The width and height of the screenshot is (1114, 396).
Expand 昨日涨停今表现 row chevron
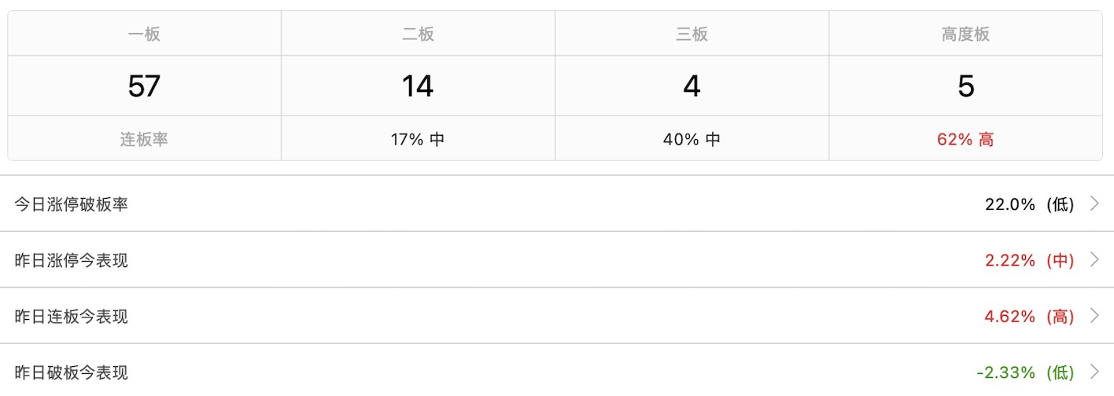1094,260
